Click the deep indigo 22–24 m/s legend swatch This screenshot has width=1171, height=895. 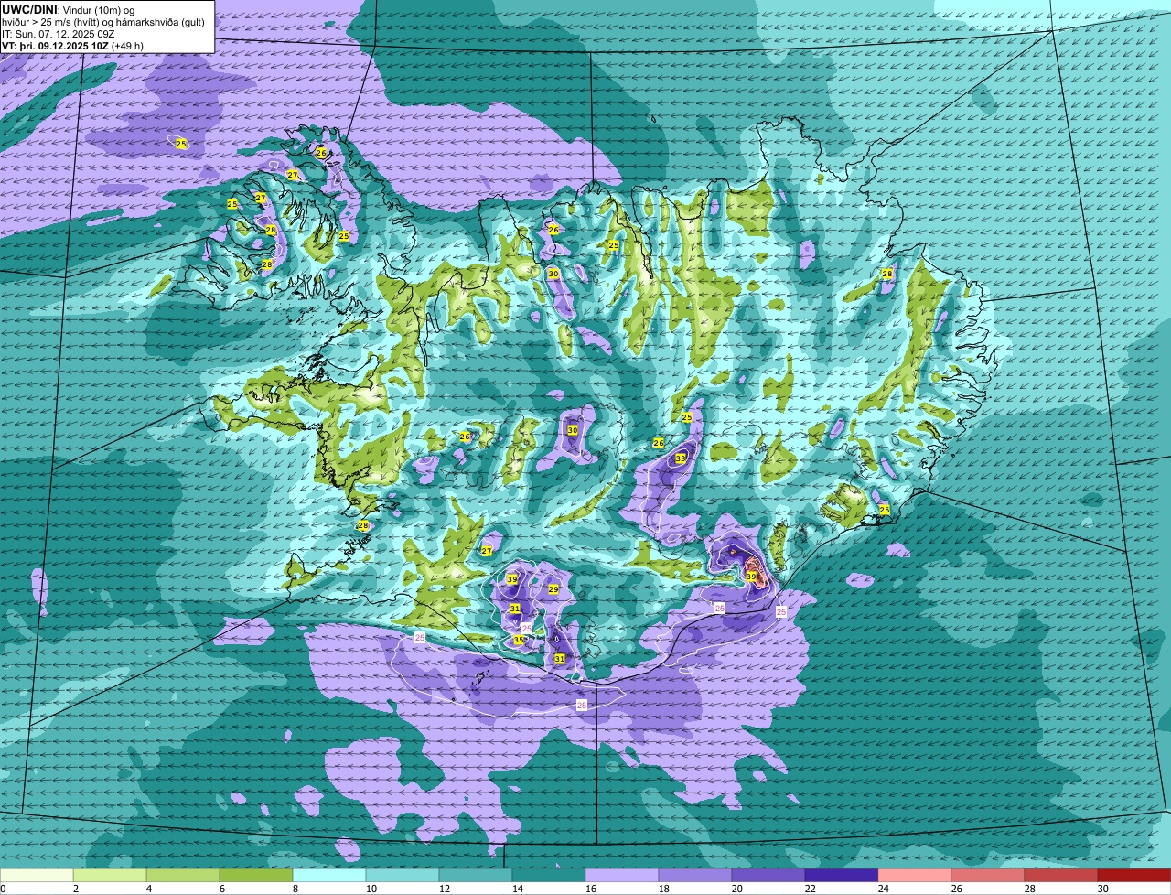(x=842, y=875)
